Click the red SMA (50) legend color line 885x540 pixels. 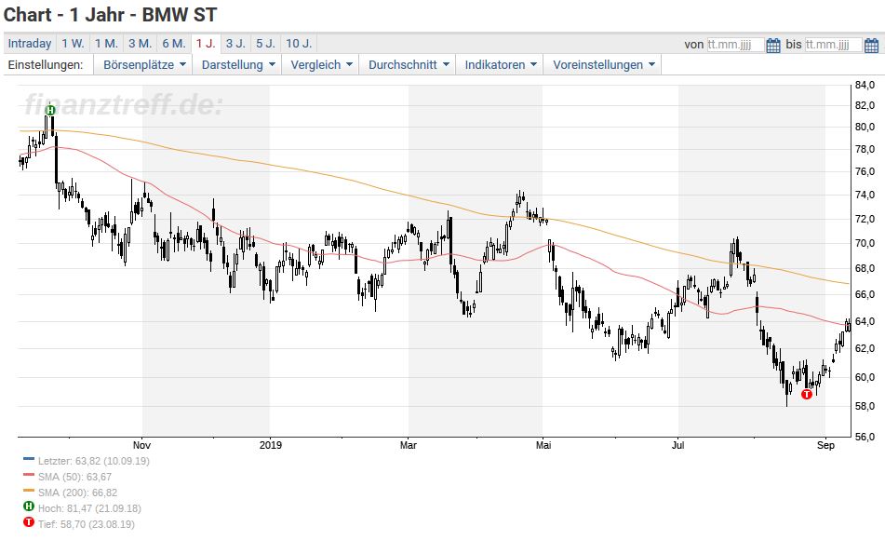(29, 475)
